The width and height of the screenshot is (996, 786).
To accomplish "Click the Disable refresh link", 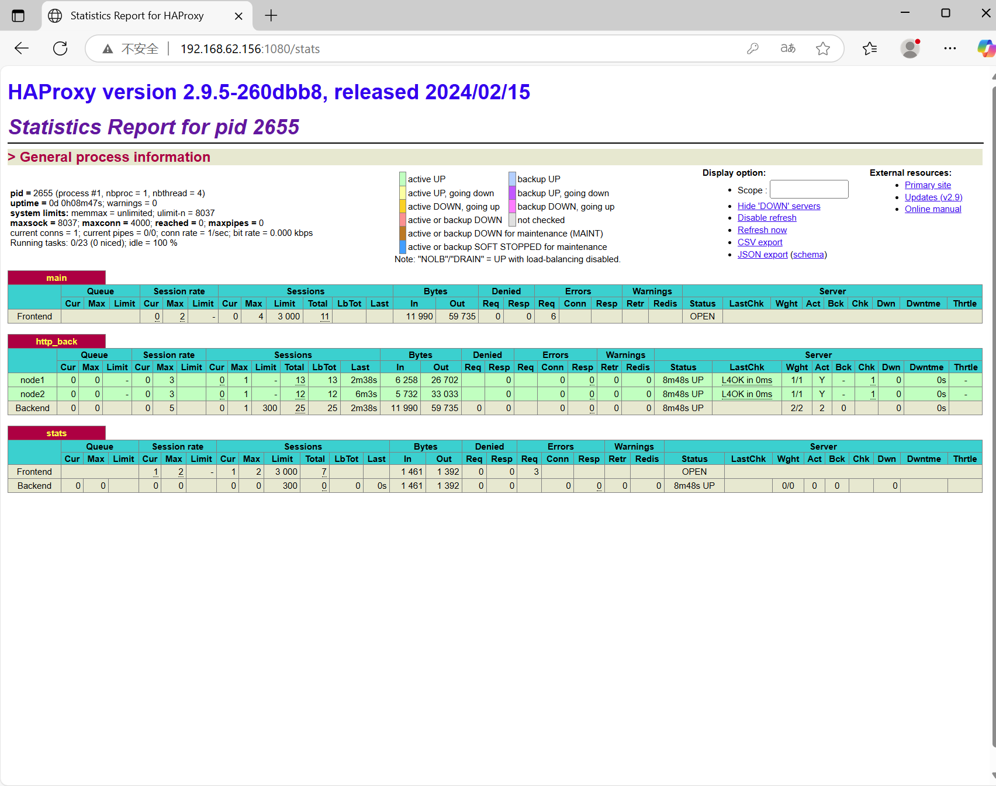I will pos(767,218).
